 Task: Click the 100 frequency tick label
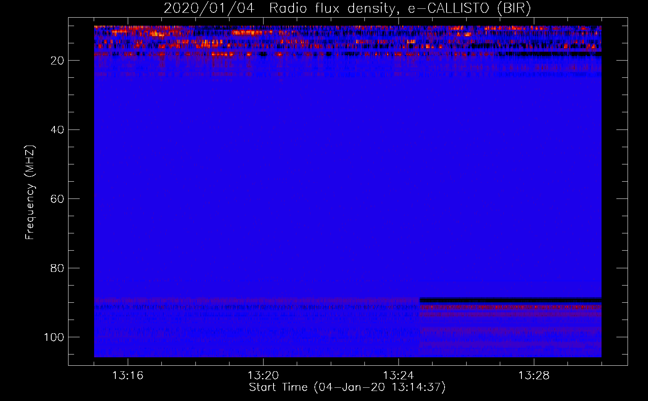click(x=54, y=337)
